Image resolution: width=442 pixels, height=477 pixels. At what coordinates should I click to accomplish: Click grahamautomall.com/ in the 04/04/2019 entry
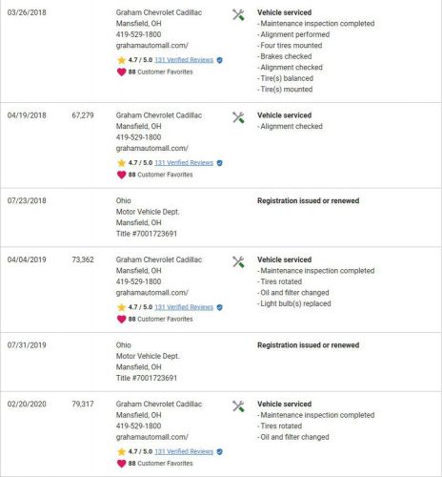coord(152,293)
